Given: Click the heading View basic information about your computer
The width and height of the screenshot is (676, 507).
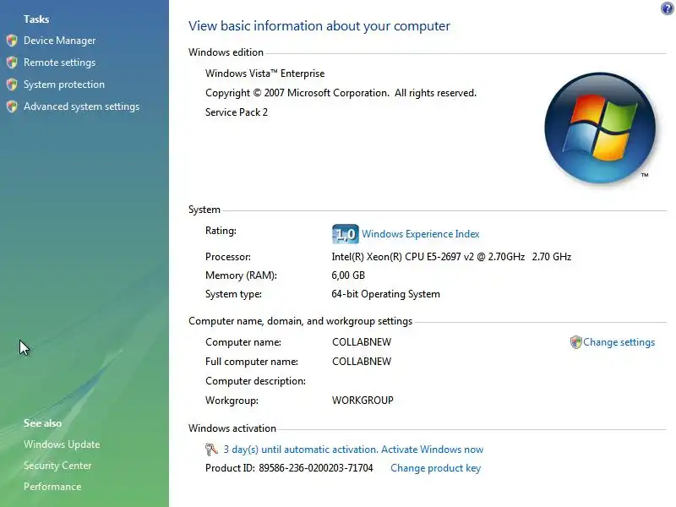Looking at the screenshot, I should 319,26.
